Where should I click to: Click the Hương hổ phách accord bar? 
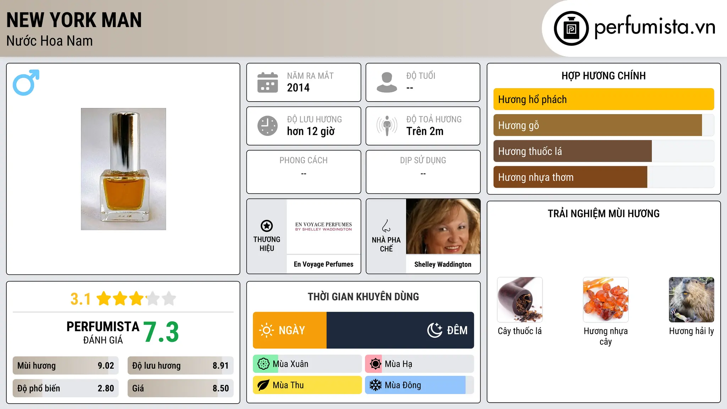coord(603,99)
